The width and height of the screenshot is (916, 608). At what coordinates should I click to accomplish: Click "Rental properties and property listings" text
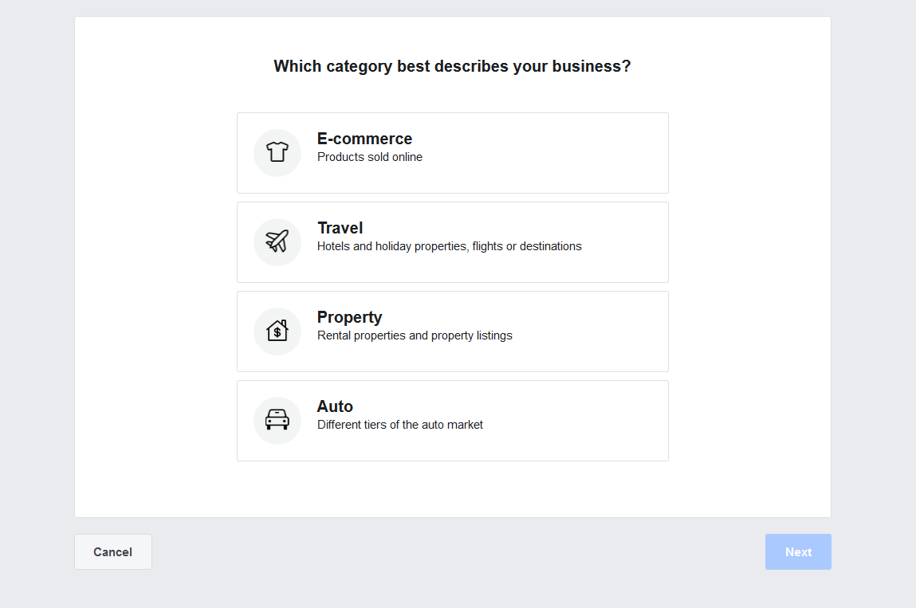(x=415, y=335)
